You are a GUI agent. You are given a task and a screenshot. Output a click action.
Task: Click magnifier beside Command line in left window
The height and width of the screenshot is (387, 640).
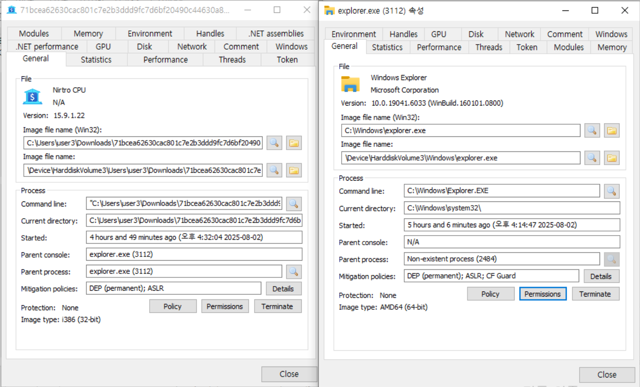[x=293, y=204]
